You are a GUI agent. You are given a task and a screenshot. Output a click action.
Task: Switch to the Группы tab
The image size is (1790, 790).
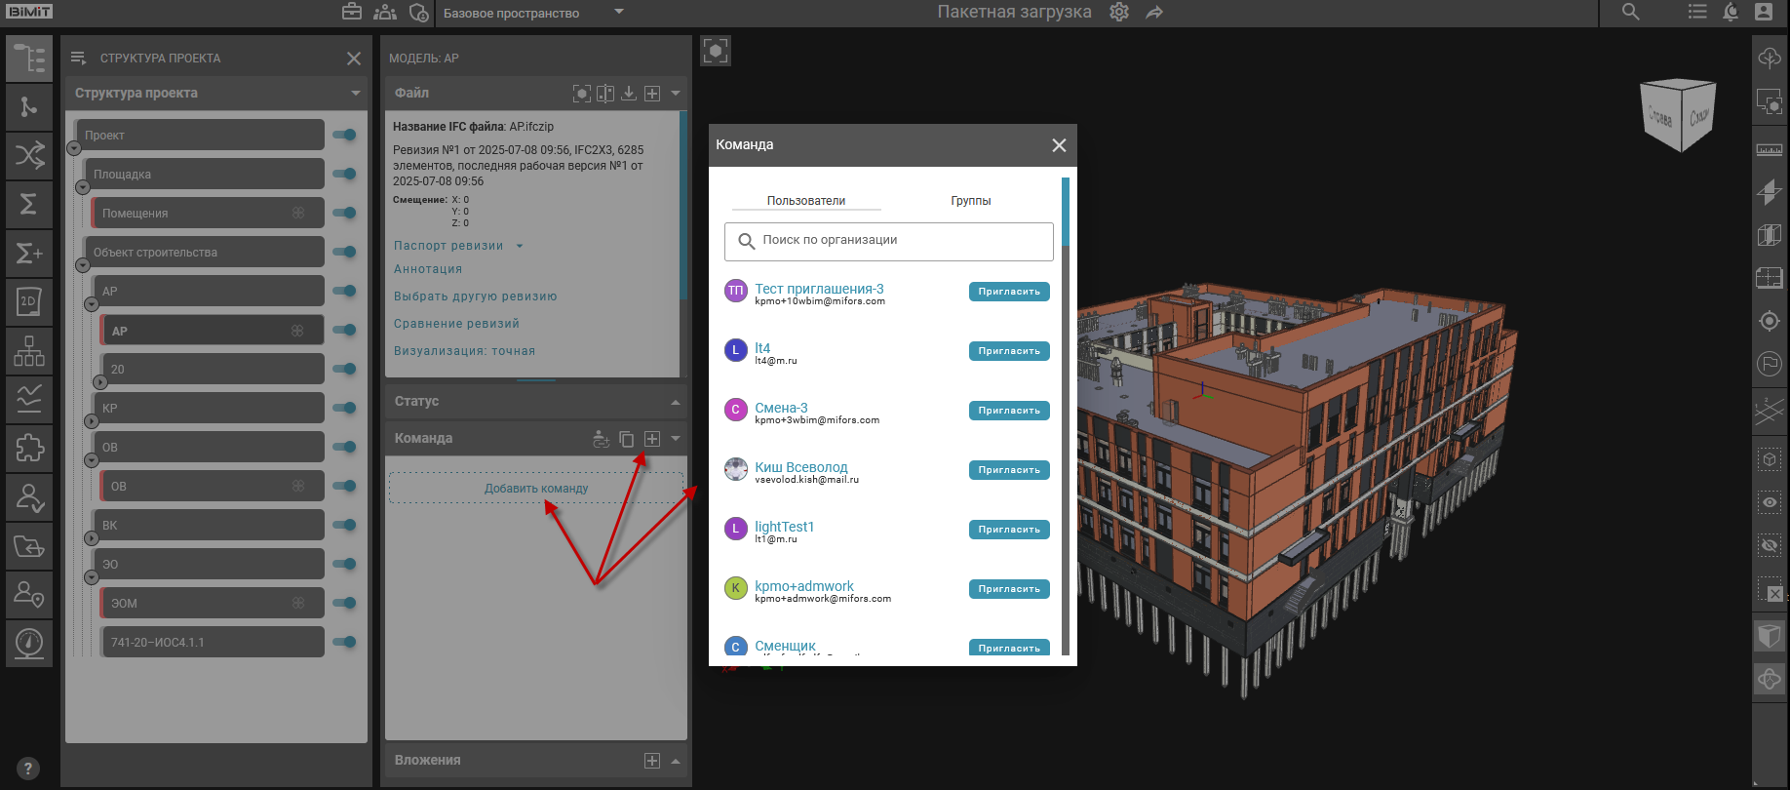tap(970, 201)
